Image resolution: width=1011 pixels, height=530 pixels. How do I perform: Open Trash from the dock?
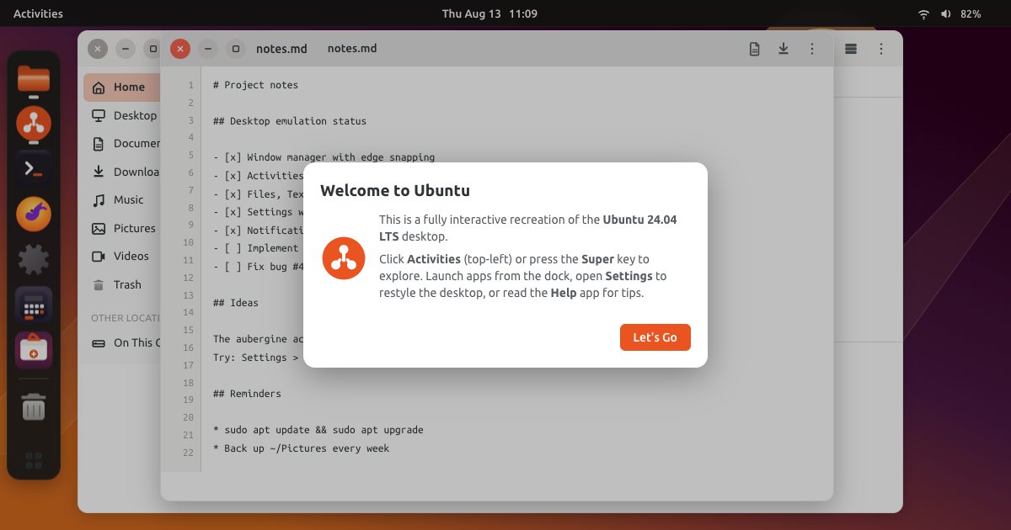pos(34,407)
